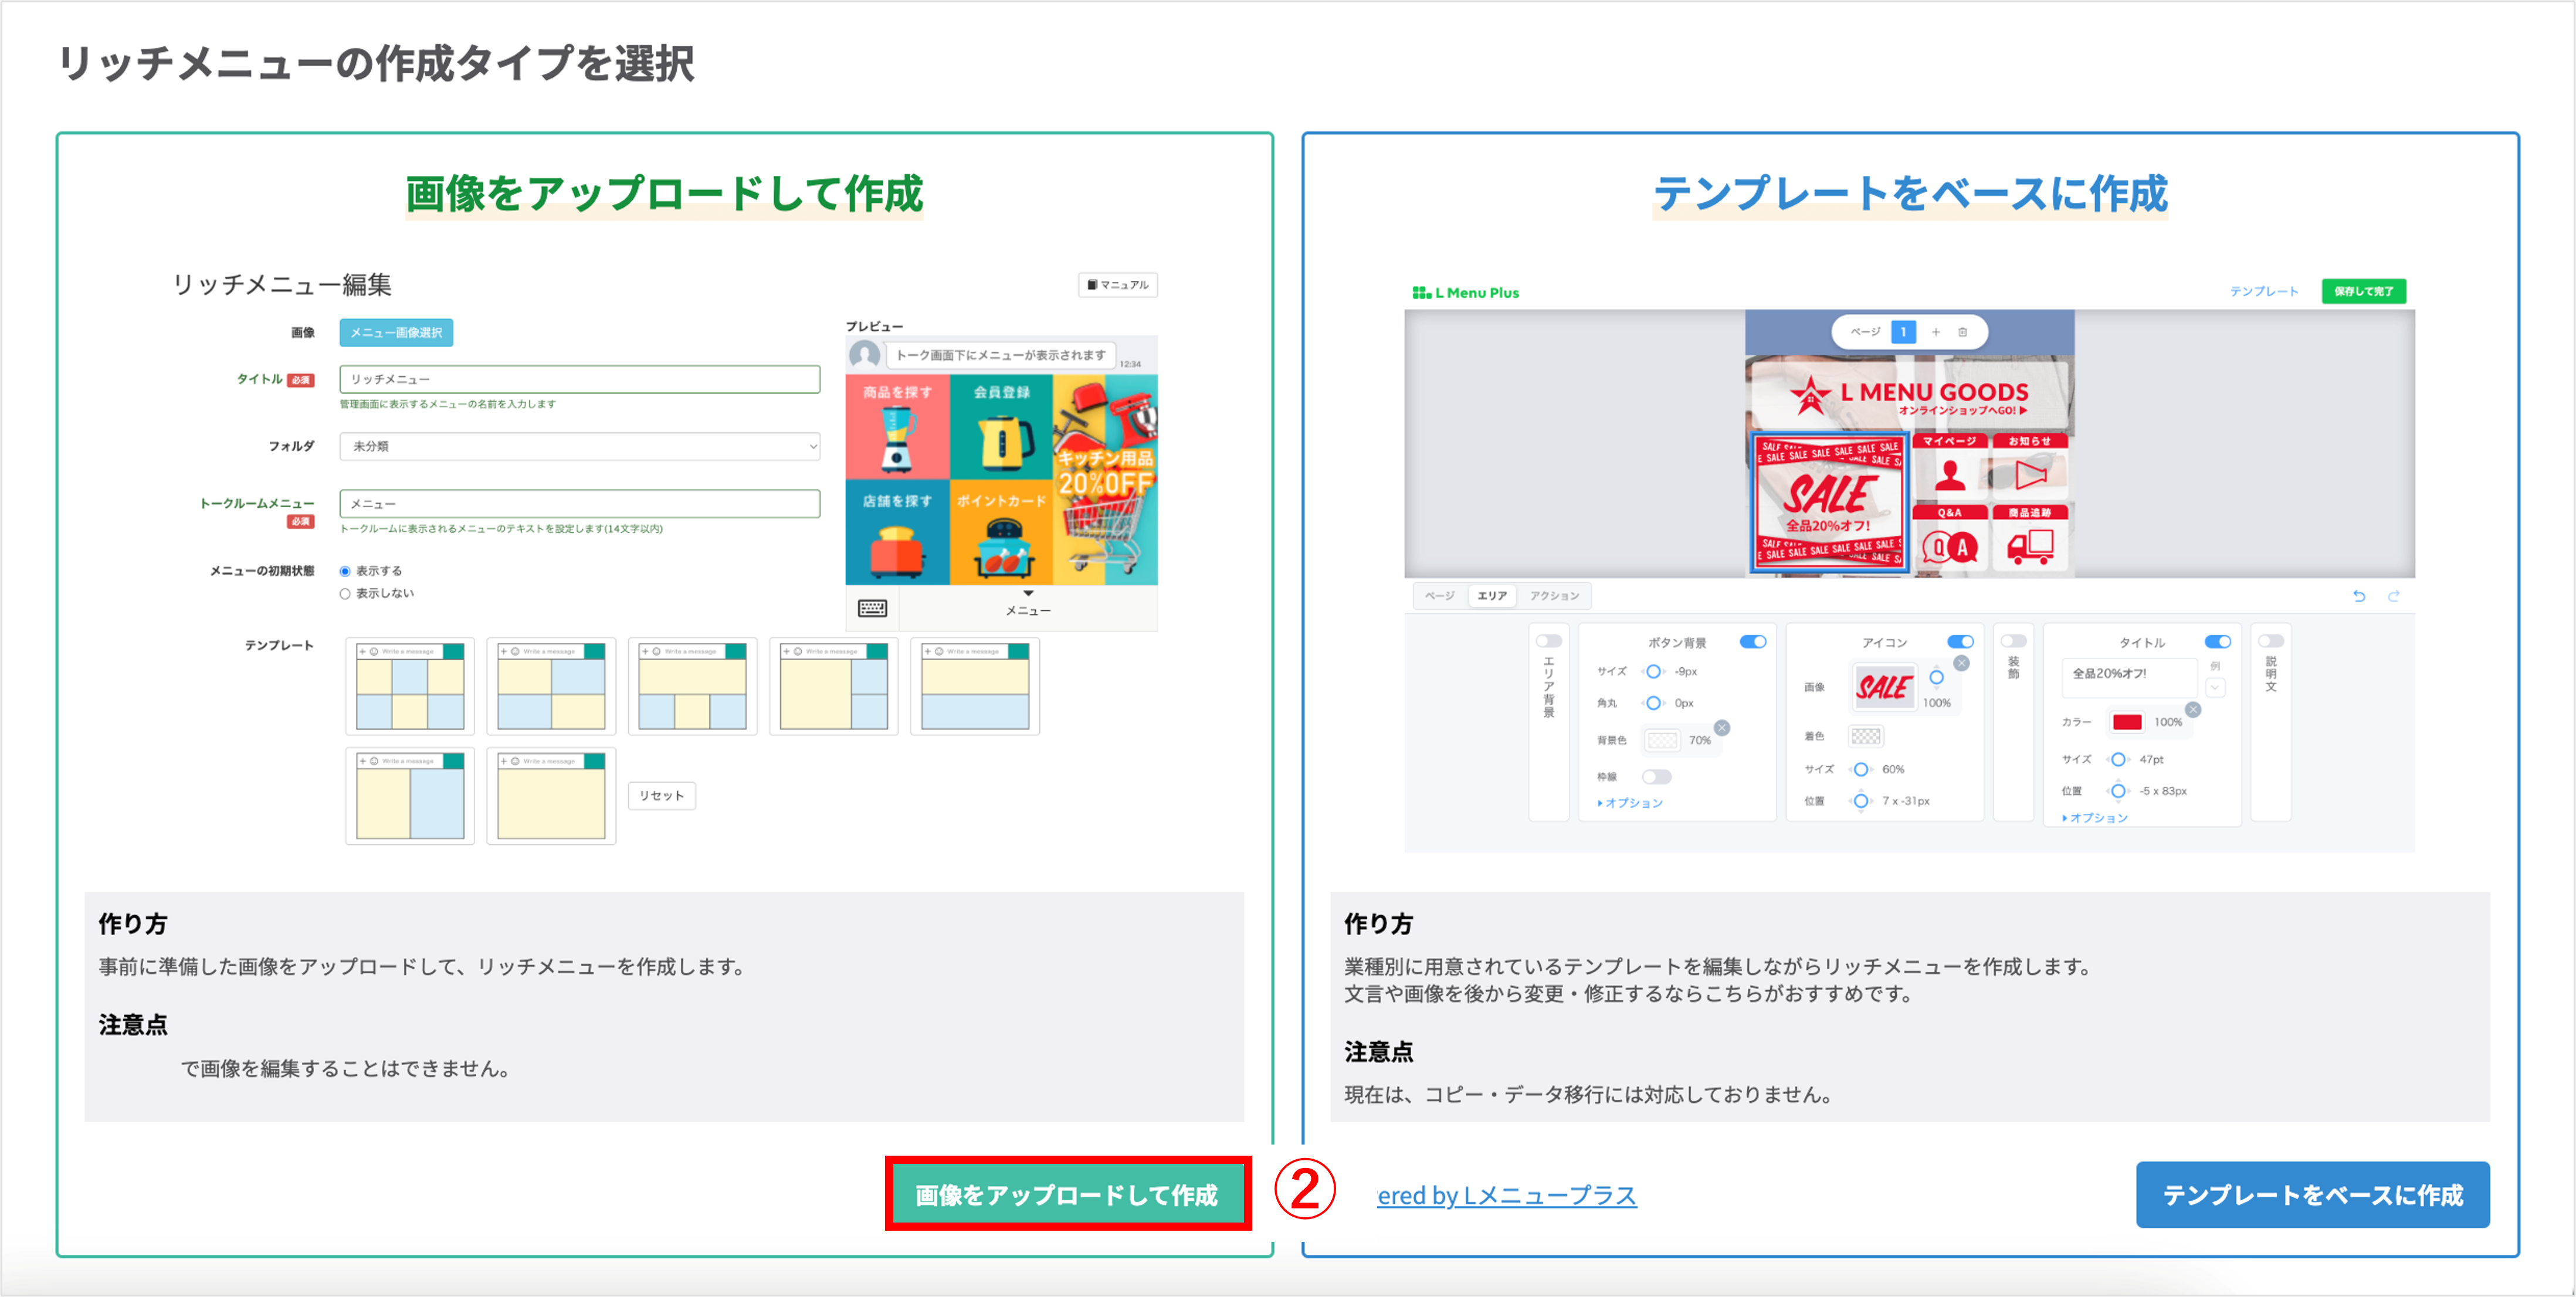This screenshot has width=2576, height=1297.
Task: Click the リセット button under templates
Action: coord(662,796)
